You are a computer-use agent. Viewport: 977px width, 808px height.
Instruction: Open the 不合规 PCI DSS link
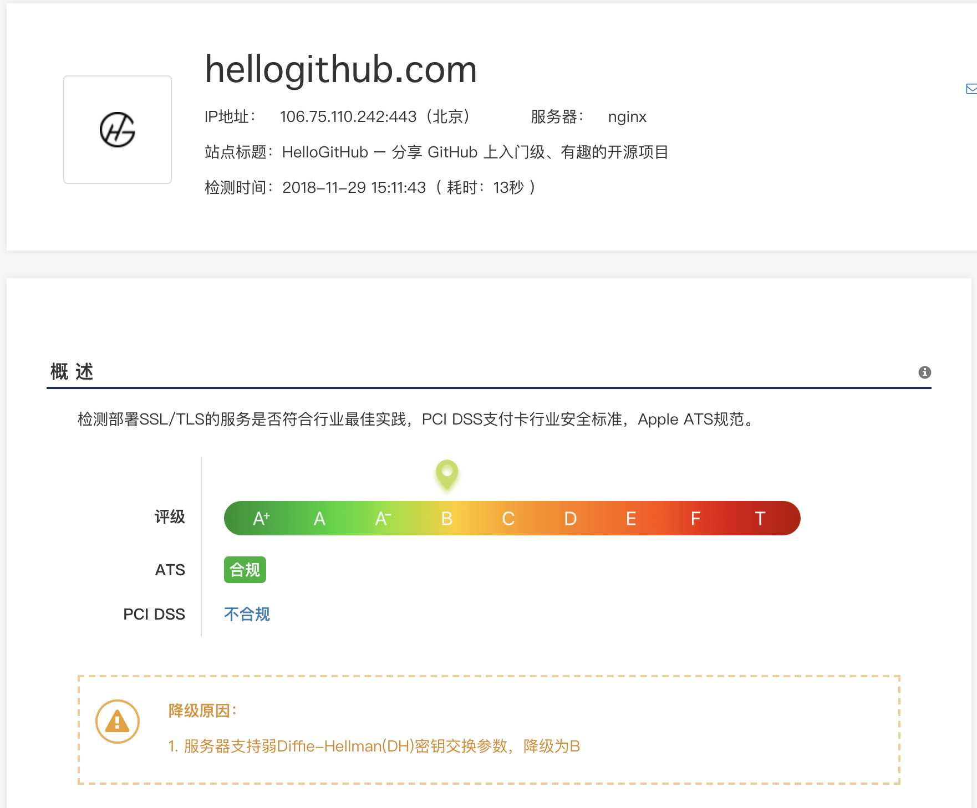pos(247,614)
